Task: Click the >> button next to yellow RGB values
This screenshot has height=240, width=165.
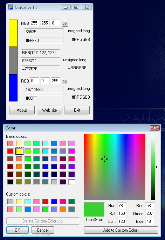Action: tap(65, 23)
